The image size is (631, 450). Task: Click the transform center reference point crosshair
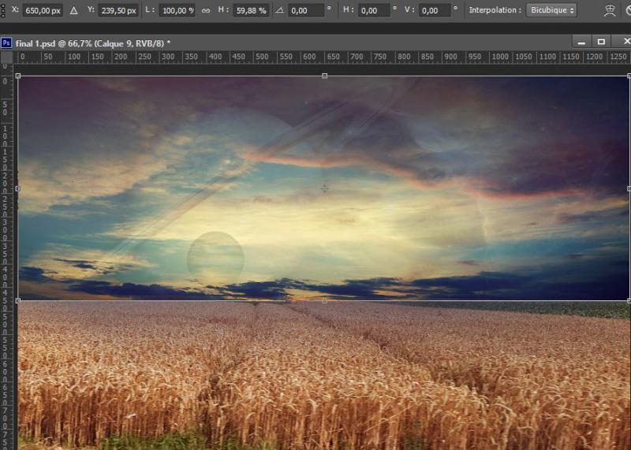coord(324,188)
